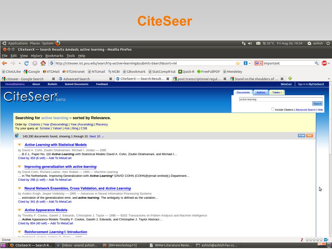Click the Adblock Plus ABP icon
The height and width of the screenshot is (249, 332).
(324, 63)
